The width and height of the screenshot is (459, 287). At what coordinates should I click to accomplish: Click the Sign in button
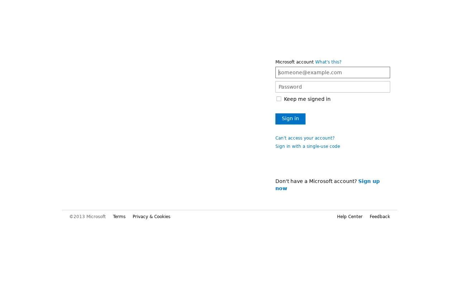pos(290,119)
